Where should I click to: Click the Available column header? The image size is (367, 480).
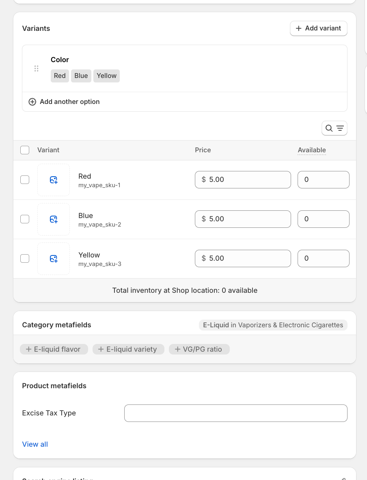click(x=311, y=150)
